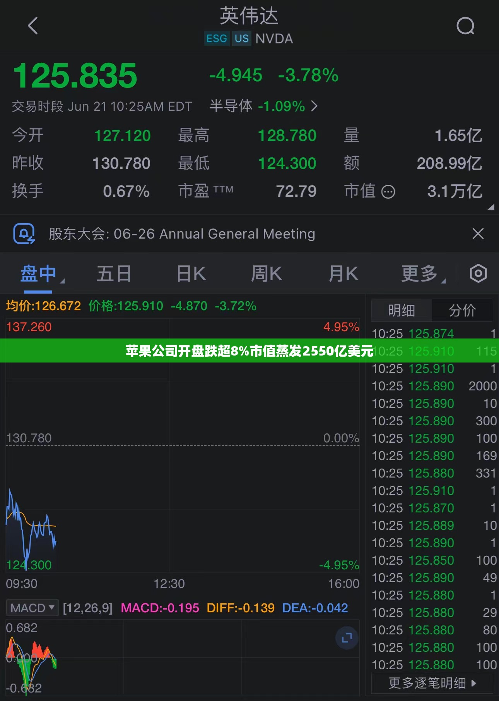Tap the DIFF:-0.139 indicator value
This screenshot has height=701, width=499.
coord(241,608)
